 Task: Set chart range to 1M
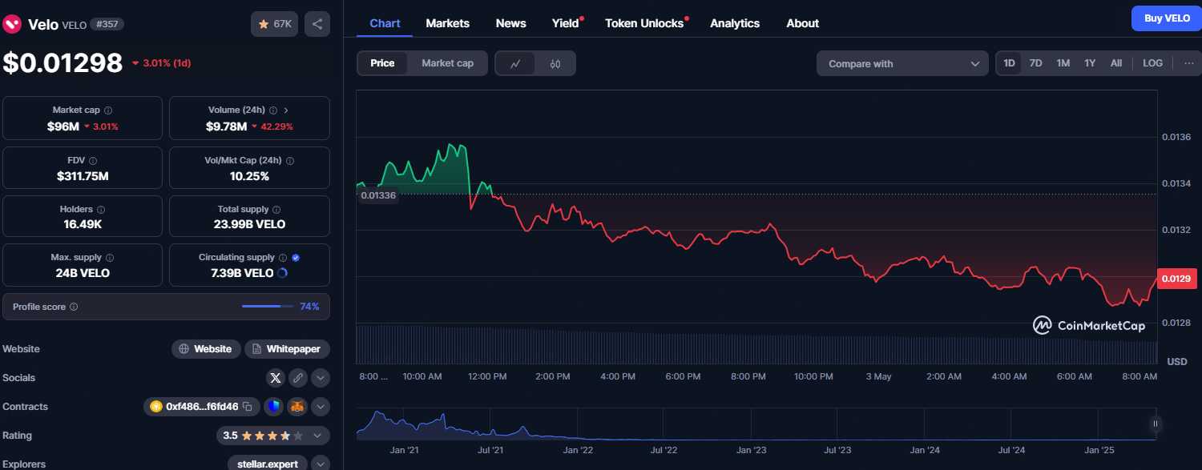[1063, 63]
